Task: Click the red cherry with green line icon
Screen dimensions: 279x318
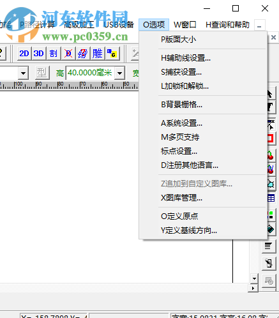Action: click(271, 156)
